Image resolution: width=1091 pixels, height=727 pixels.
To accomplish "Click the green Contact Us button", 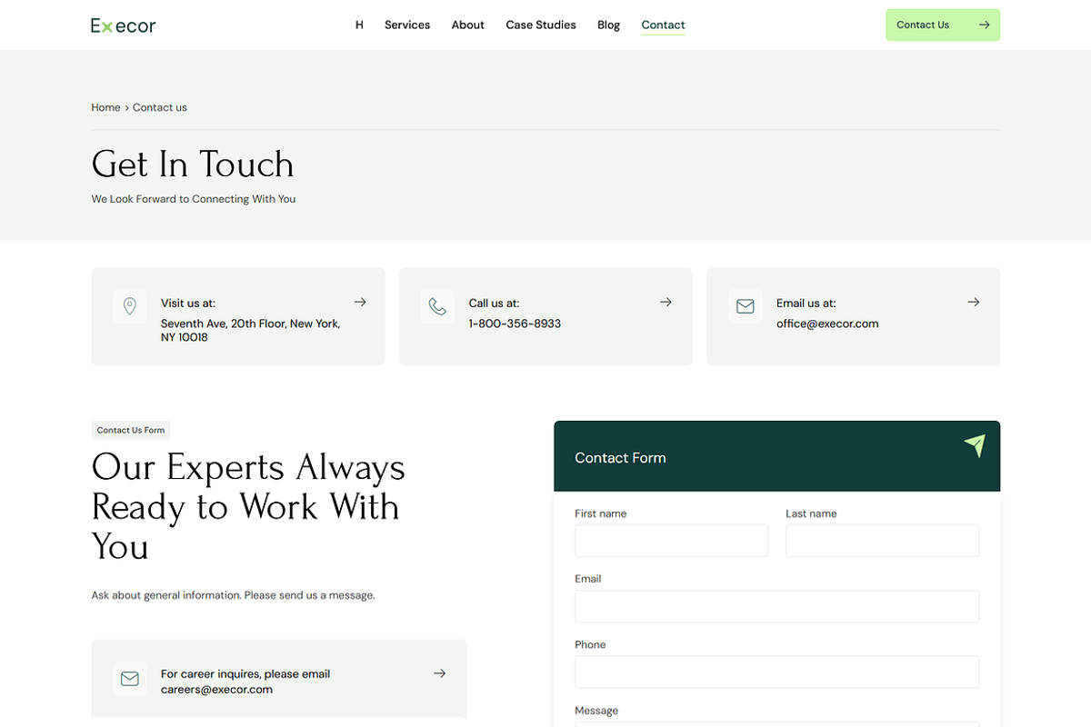I will 943,25.
